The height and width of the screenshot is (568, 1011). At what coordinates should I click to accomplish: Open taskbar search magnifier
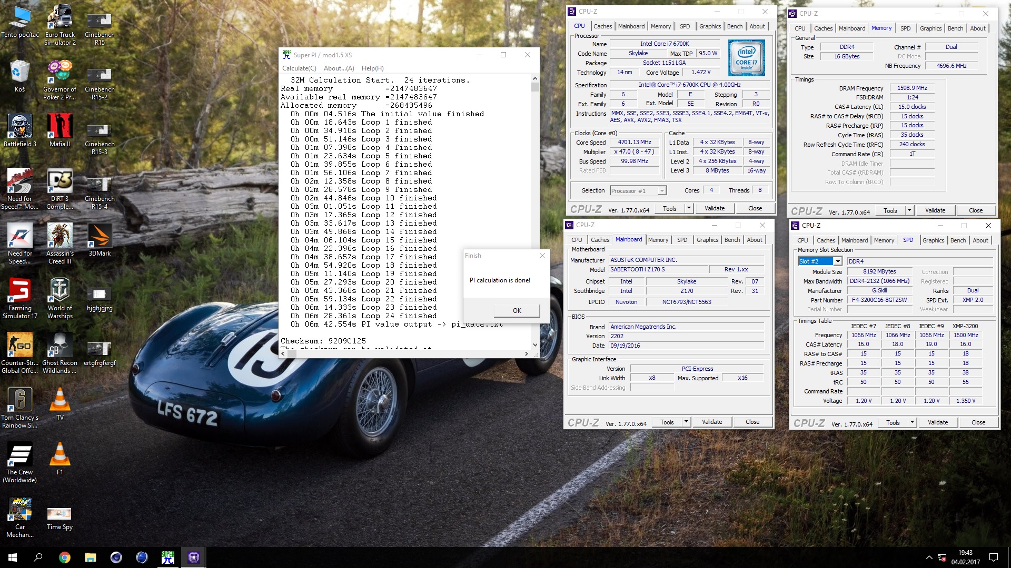point(38,557)
